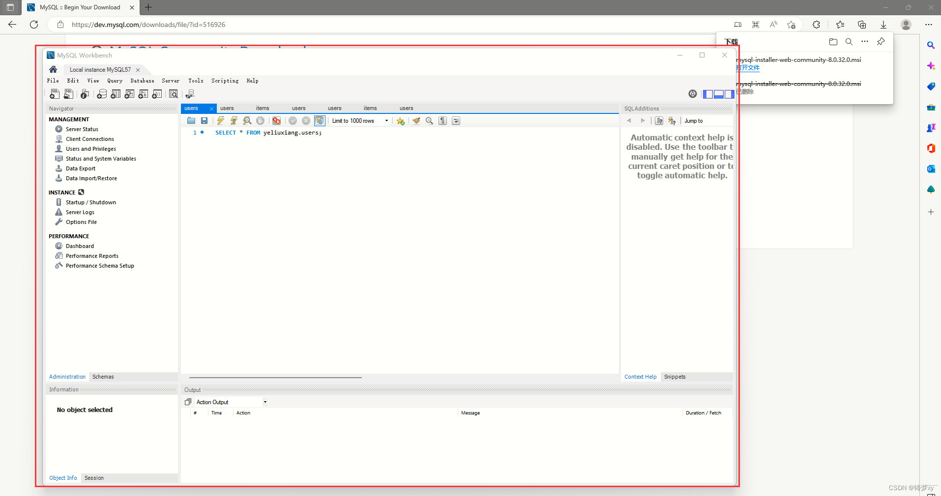Create a new SQL tab for queries
This screenshot has width=941, height=496.
coord(55,94)
